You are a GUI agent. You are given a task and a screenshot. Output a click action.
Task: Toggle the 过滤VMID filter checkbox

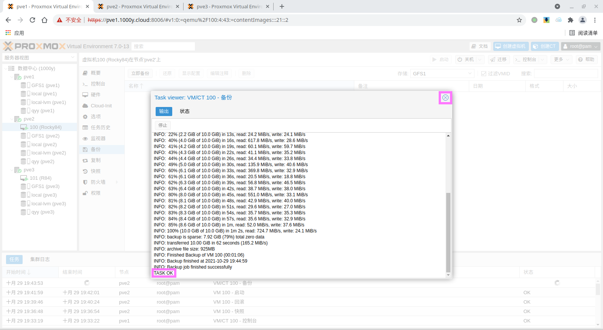pyautogui.click(x=484, y=74)
